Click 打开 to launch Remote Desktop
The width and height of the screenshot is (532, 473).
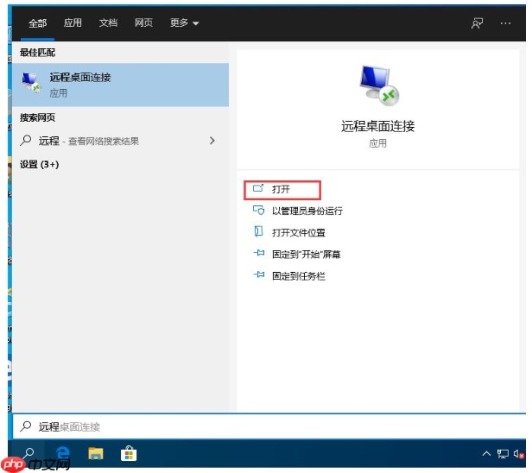pos(282,190)
